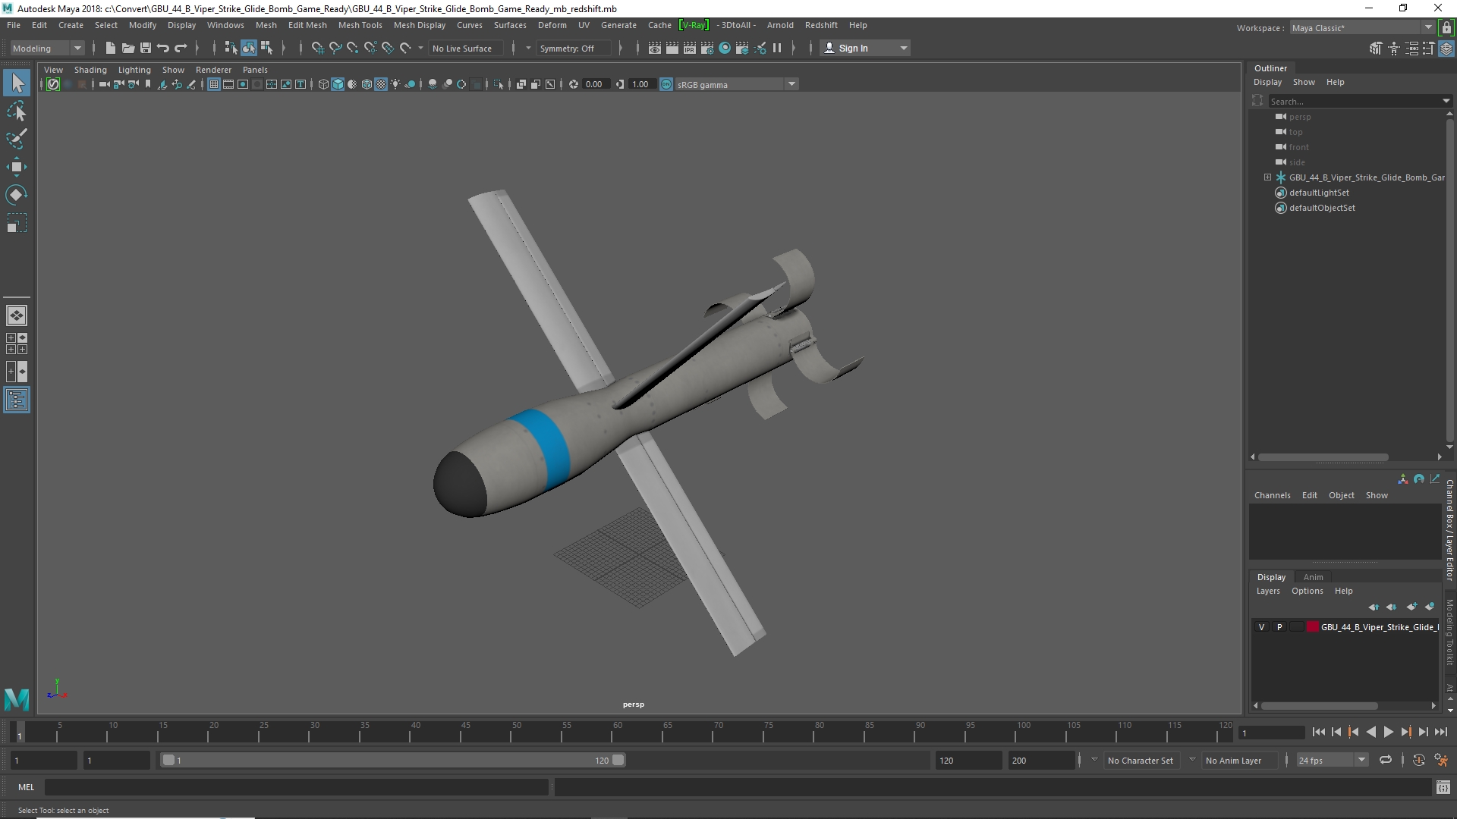This screenshot has width=1457, height=819.
Task: Open the Mesh Tools menu
Action: (360, 25)
